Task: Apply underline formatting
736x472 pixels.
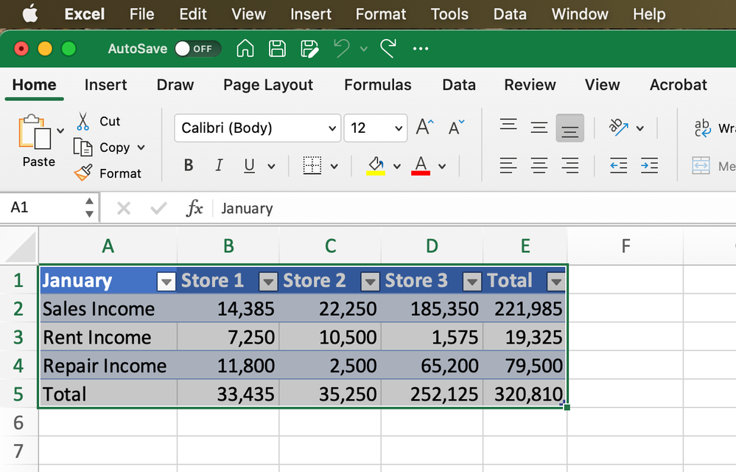Action: click(249, 165)
